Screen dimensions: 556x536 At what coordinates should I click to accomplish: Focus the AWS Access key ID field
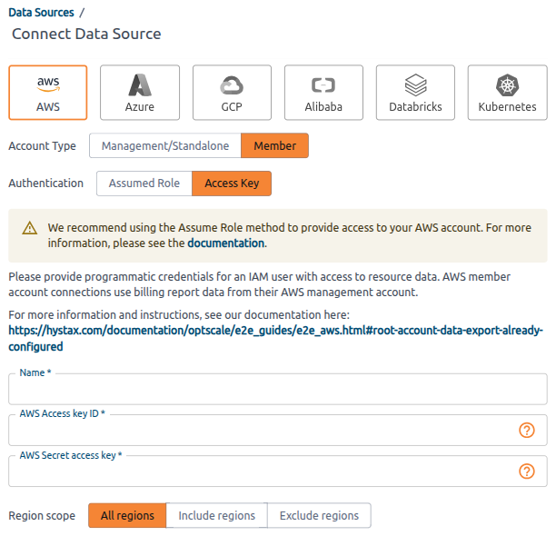278,430
